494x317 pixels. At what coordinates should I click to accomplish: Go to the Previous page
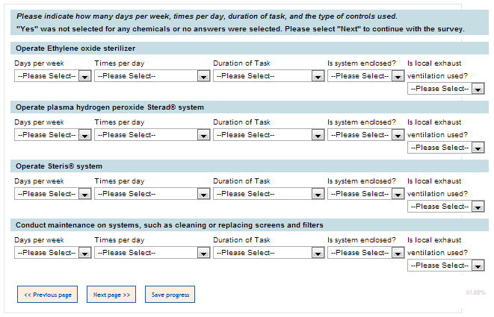coord(47,295)
